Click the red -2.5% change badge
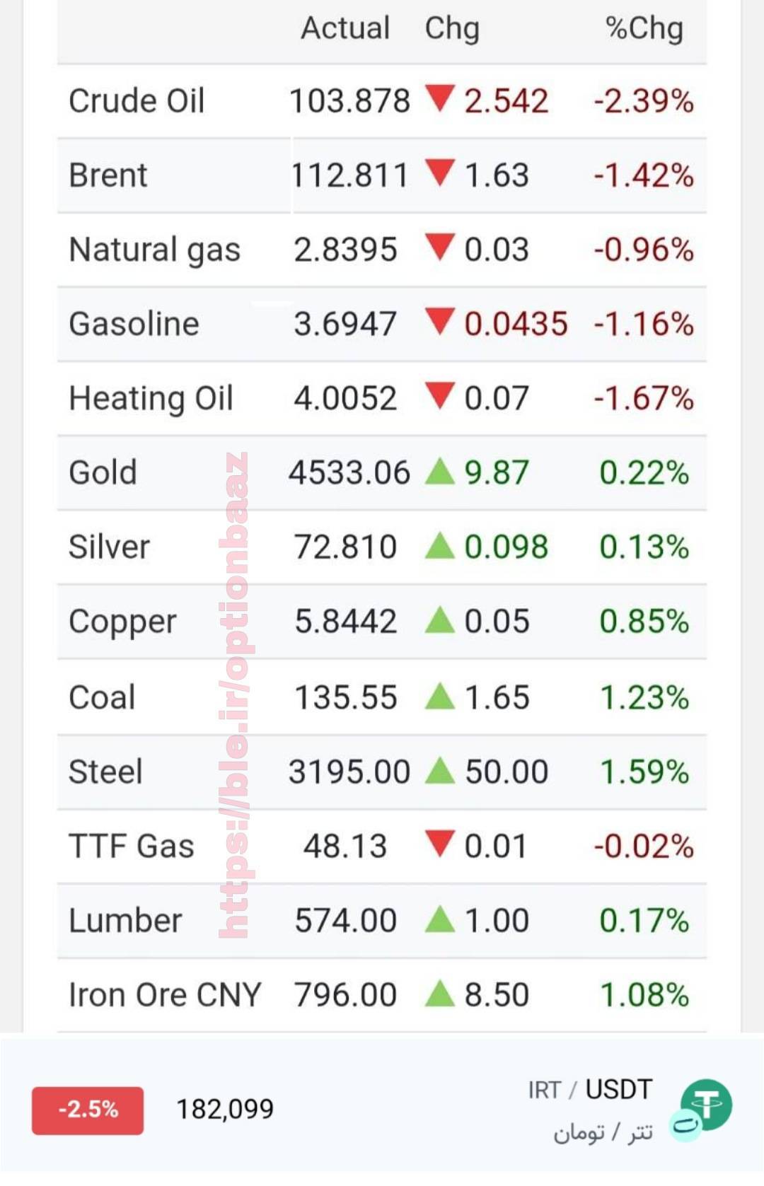764x1186 pixels. point(88,1110)
